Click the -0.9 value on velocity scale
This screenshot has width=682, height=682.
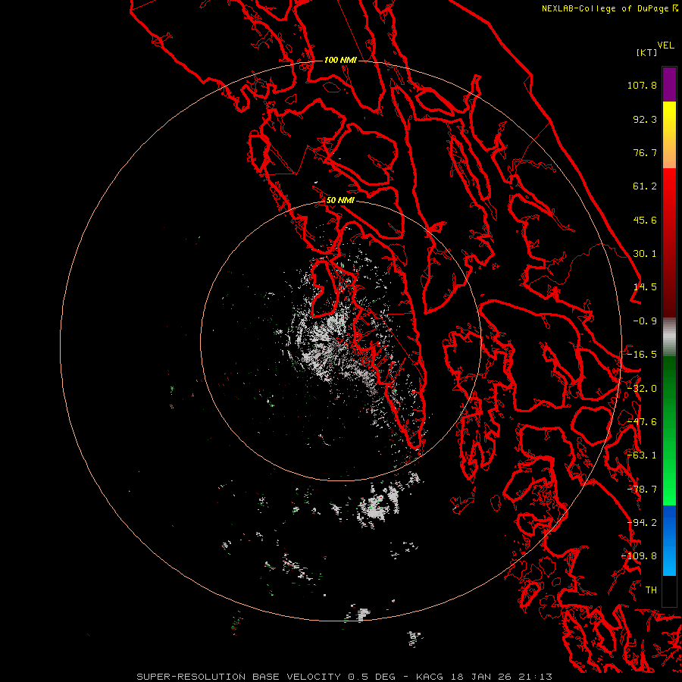click(x=645, y=321)
